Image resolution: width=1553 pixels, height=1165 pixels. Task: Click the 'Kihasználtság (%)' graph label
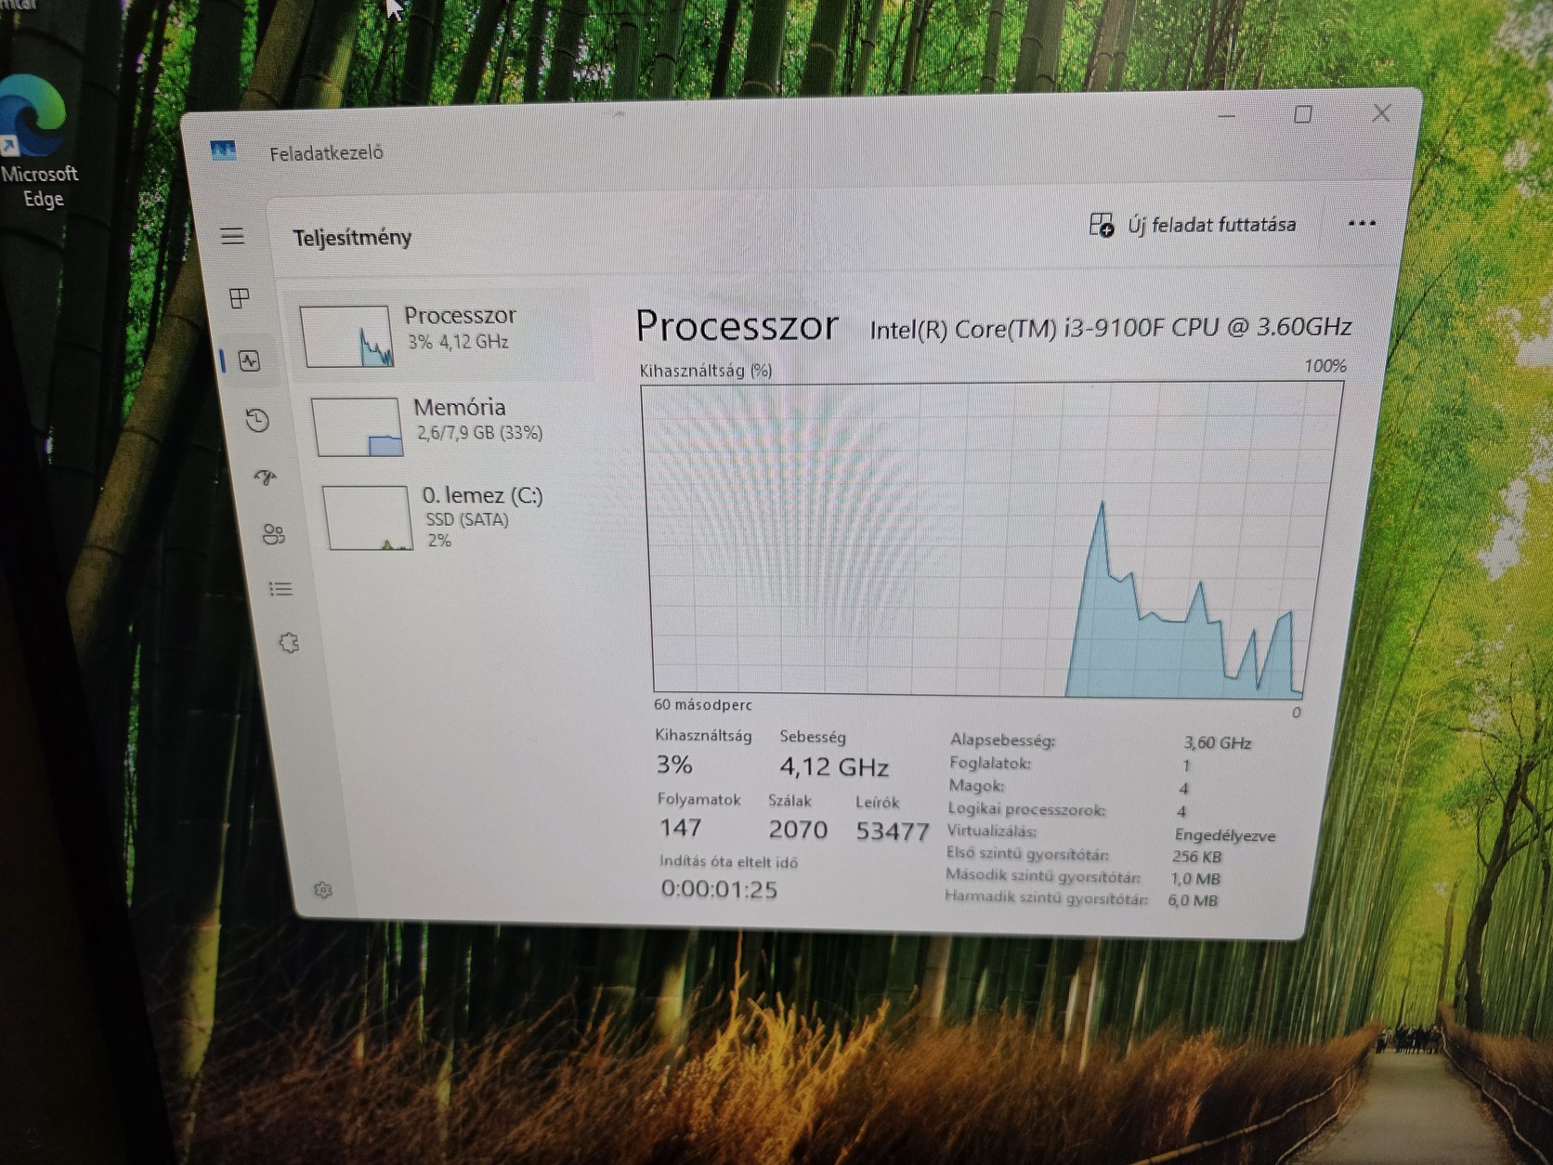click(x=705, y=371)
